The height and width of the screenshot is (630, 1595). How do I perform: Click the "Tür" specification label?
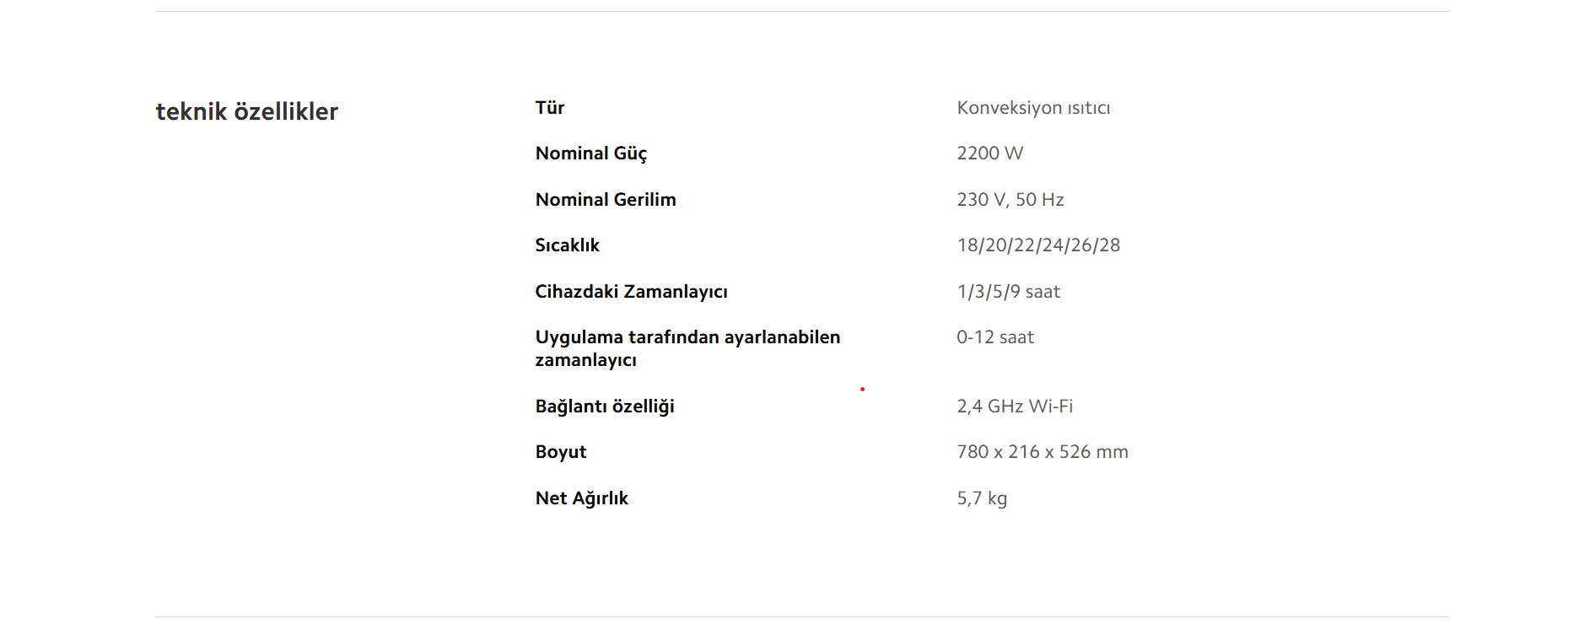click(550, 108)
